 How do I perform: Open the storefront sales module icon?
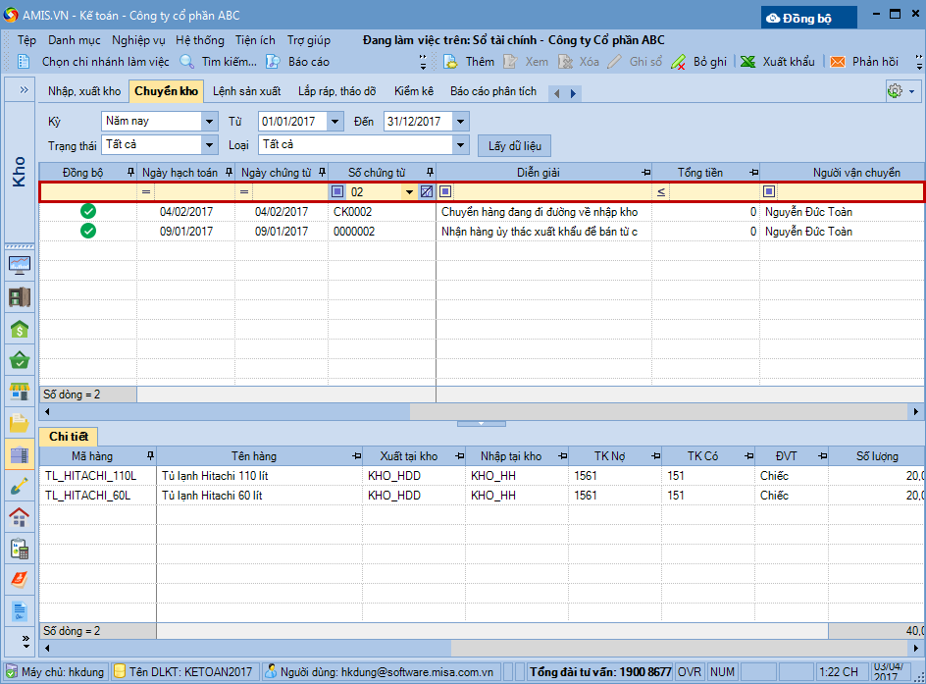20,392
